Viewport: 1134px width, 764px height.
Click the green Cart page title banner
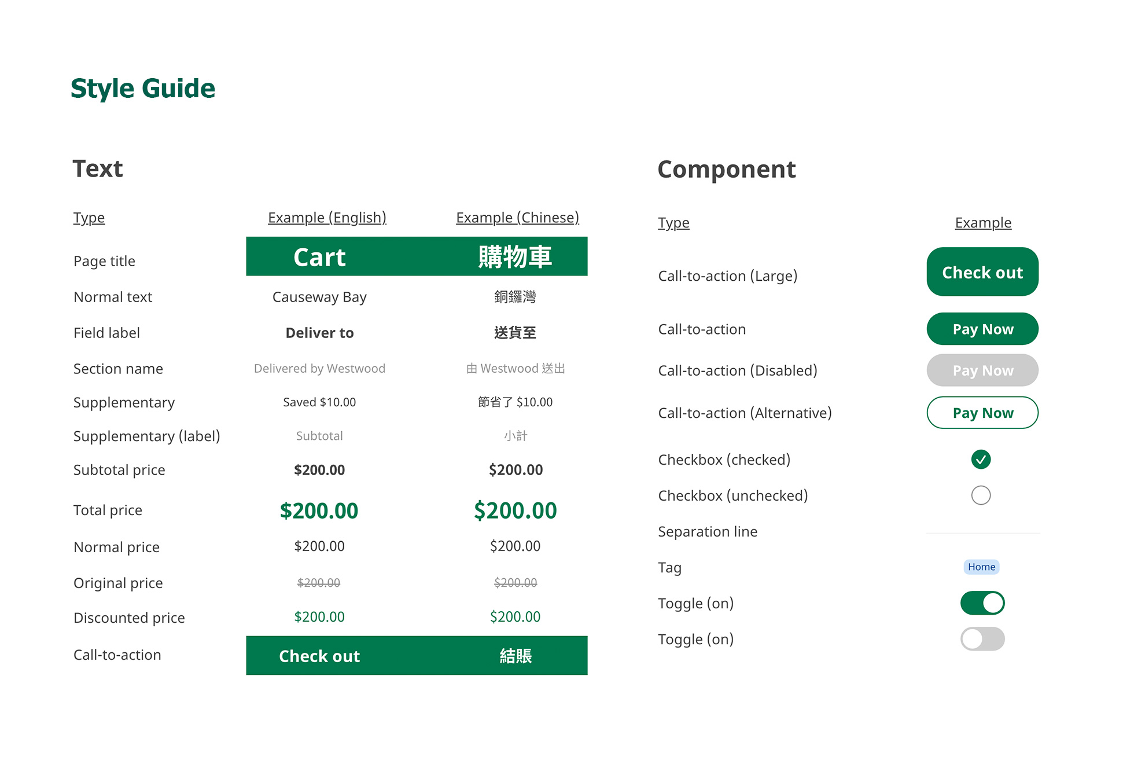(319, 257)
